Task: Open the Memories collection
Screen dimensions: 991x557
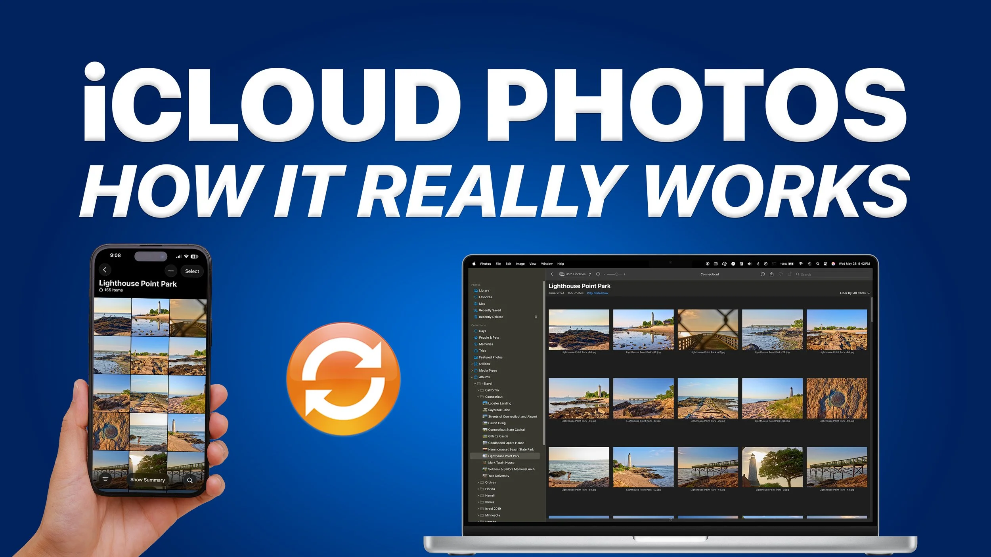Action: [483, 344]
